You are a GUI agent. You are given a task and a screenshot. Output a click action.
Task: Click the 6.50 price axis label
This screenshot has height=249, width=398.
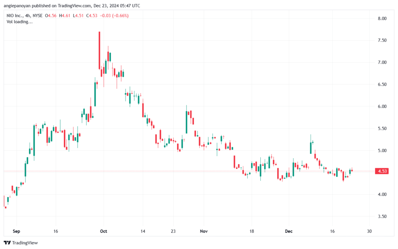(382, 84)
